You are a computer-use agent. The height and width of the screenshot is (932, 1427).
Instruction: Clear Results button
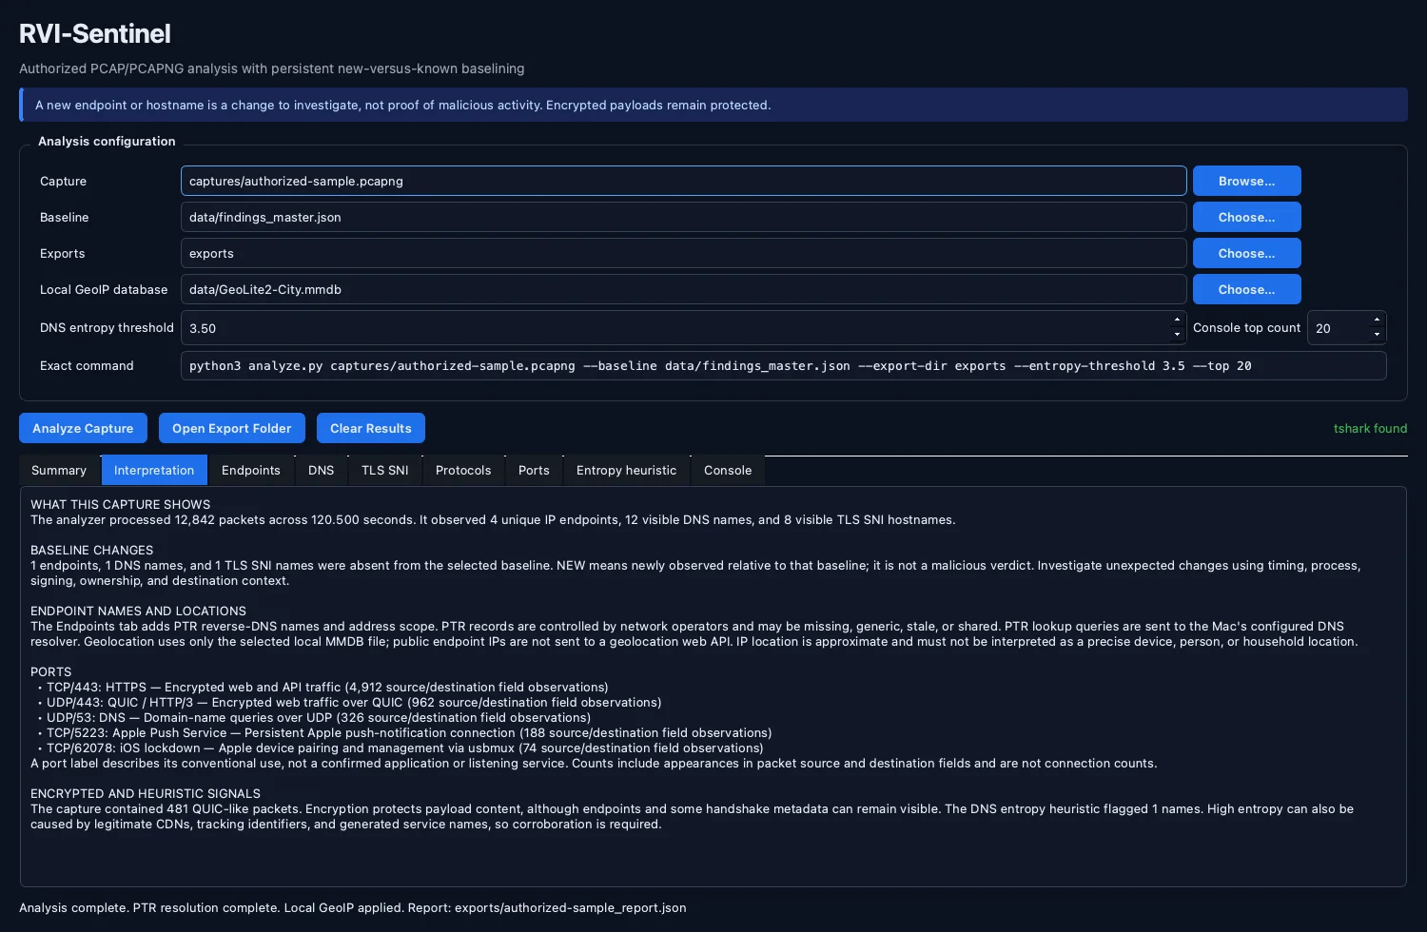click(x=371, y=428)
